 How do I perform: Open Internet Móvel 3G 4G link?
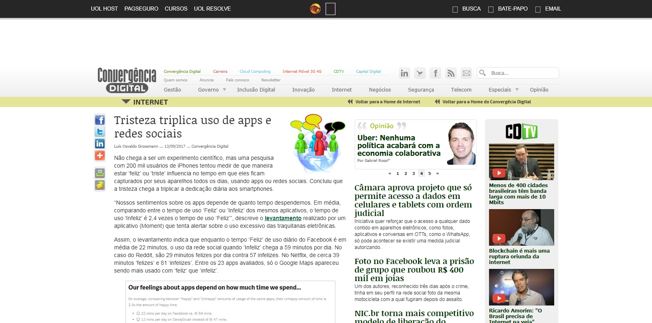tap(302, 72)
